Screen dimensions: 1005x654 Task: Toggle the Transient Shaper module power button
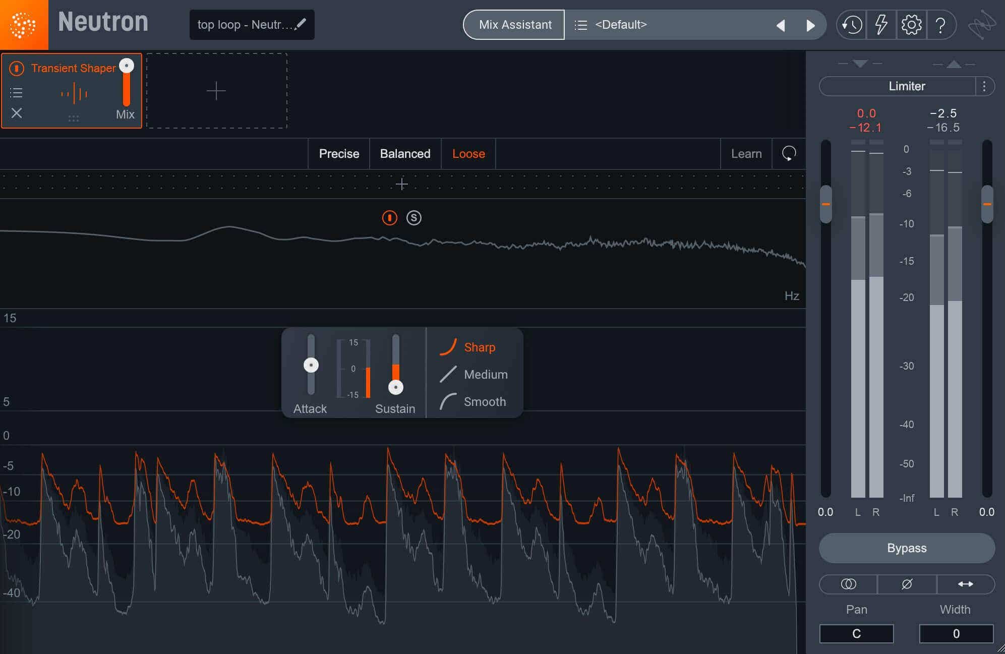[x=17, y=68]
